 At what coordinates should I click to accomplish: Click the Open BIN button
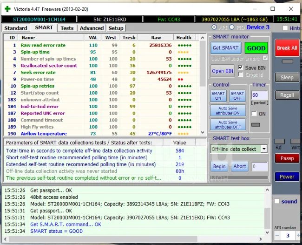[223, 71]
